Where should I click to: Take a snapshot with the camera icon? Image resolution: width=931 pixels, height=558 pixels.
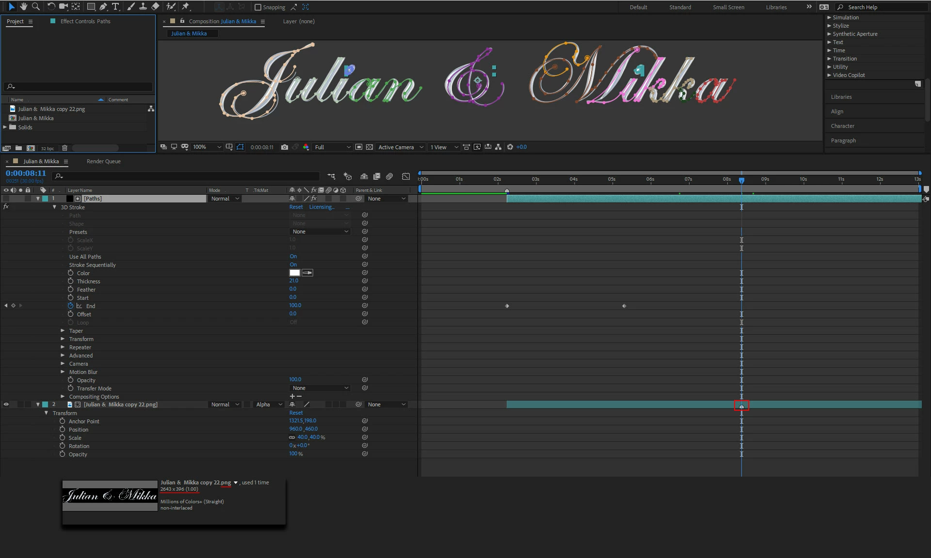pos(285,147)
